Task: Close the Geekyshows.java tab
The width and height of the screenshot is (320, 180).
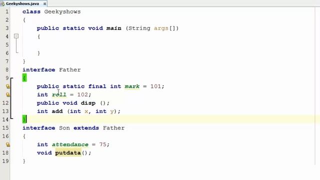Action: [44, 3]
